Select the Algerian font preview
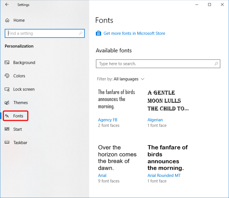Viewport: 229px width, 198px height. (168, 100)
